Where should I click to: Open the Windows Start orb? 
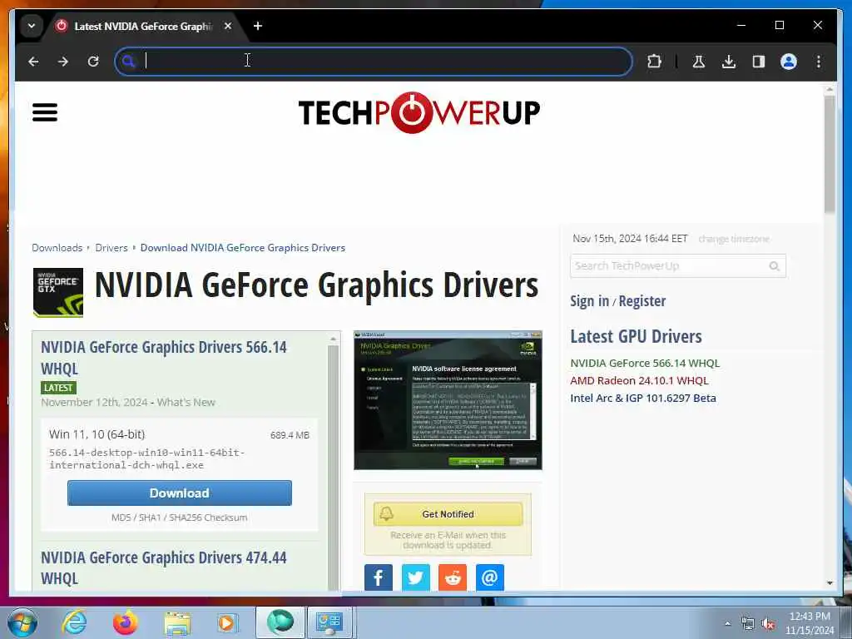click(x=22, y=622)
